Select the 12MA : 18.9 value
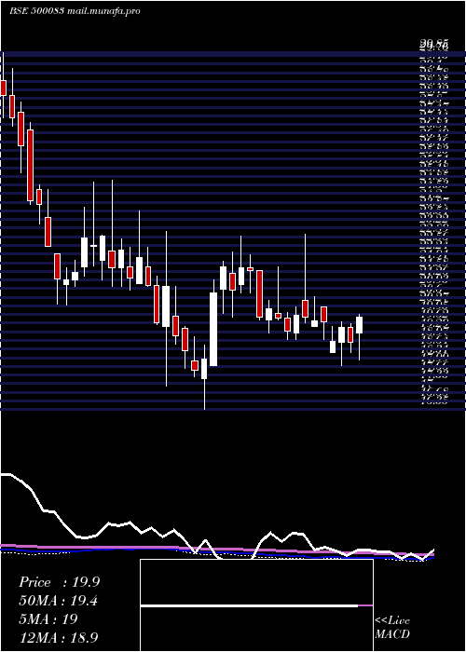Screen dimensions: 466x652 point(59,637)
